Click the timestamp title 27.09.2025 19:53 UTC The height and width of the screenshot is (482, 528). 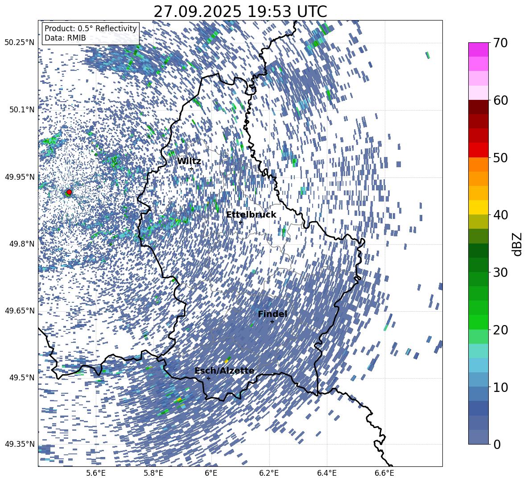pos(240,12)
